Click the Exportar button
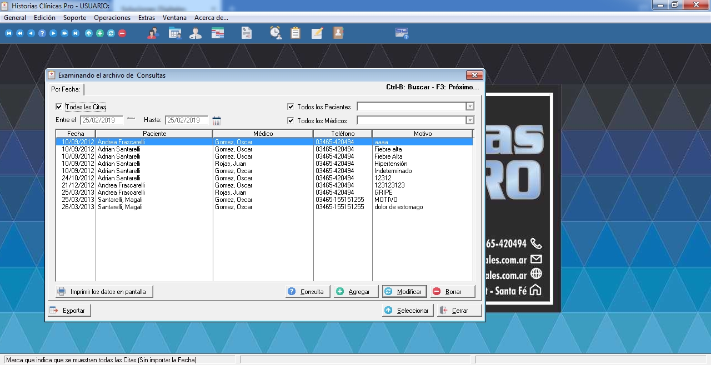 pos(69,311)
